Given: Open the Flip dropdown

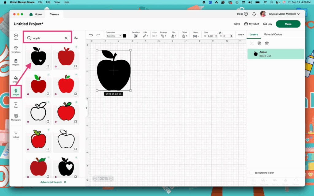Looking at the screenshot, I should [x=173, y=36].
